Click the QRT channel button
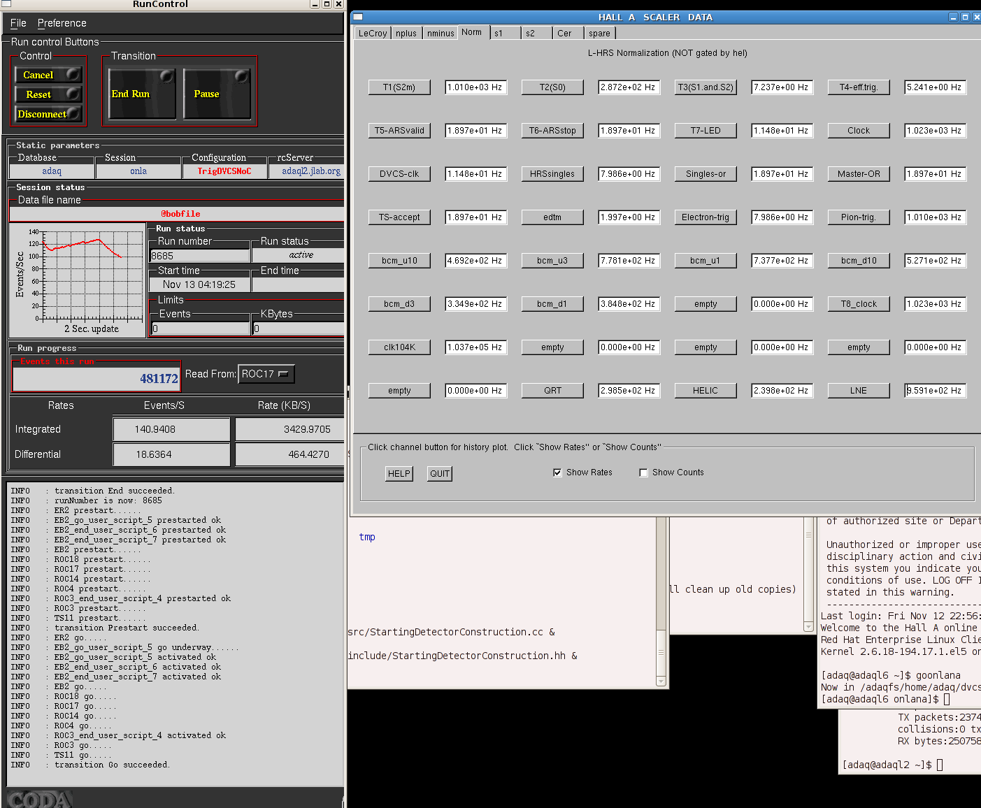 (552, 391)
